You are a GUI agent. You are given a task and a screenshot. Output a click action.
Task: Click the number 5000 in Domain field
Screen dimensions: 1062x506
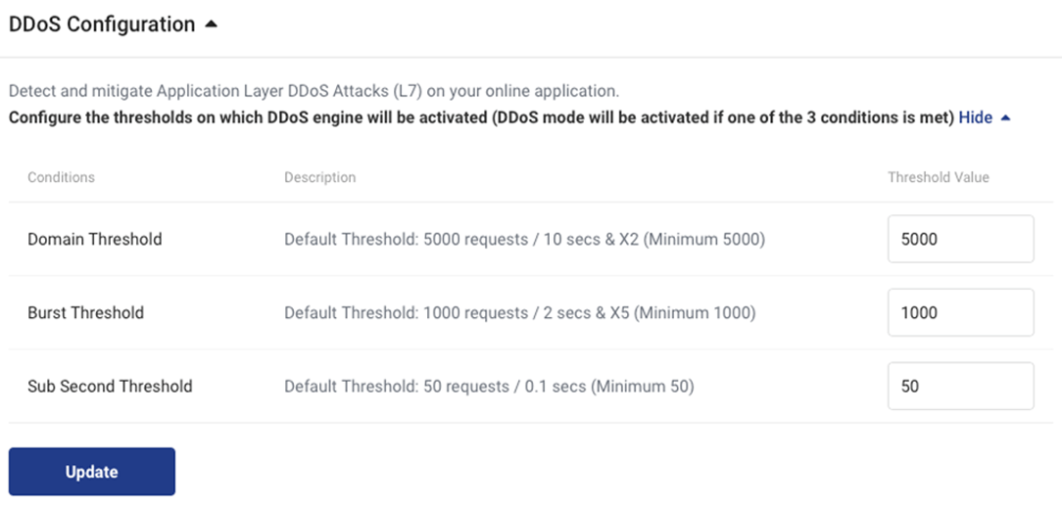919,239
